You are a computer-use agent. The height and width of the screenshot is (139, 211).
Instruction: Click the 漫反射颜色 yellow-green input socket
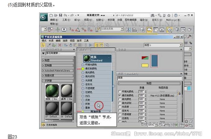[x=83, y=69]
